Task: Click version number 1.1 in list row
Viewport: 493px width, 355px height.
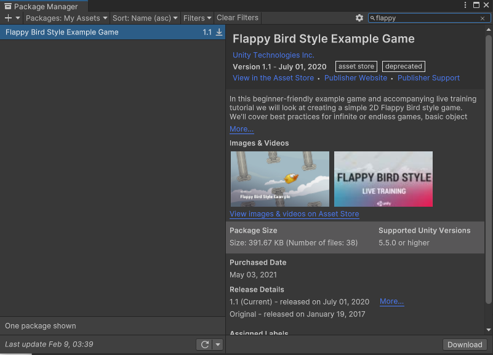Action: [x=207, y=33]
